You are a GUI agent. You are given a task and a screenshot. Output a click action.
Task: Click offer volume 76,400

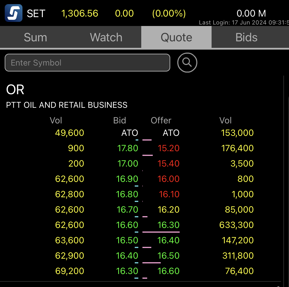pos(240,271)
